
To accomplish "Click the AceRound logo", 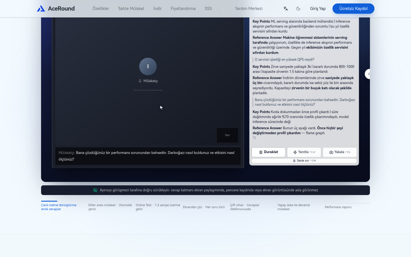I will click(56, 9).
